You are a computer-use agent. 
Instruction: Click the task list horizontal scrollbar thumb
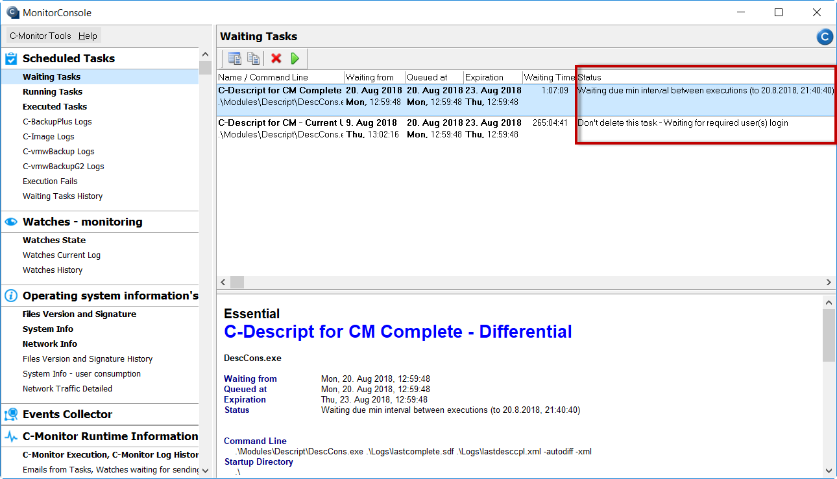tap(237, 283)
